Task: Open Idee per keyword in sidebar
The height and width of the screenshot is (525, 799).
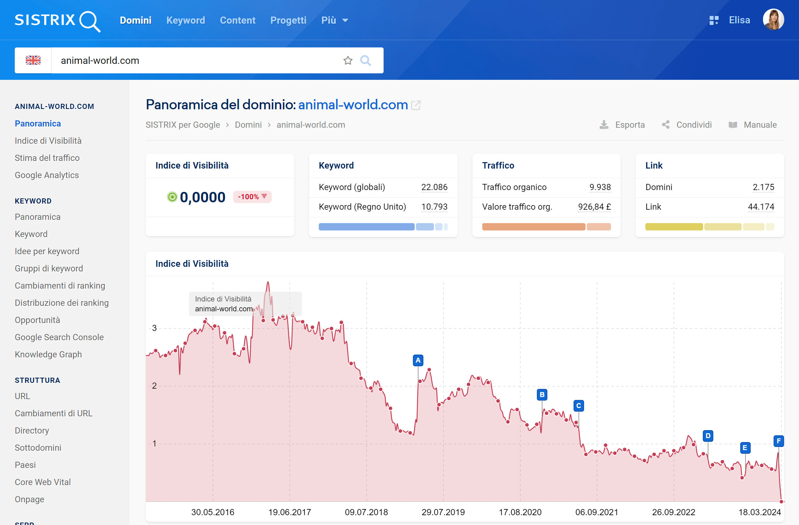Action: [x=47, y=251]
